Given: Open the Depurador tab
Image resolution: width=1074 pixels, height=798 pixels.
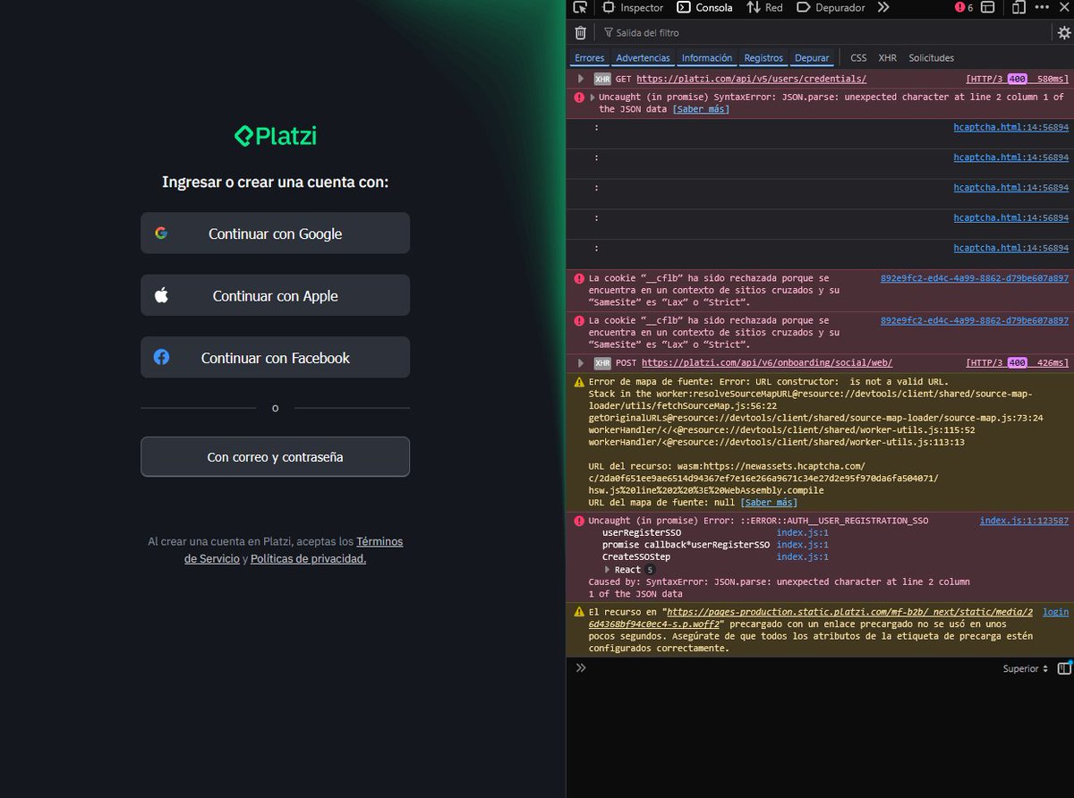Looking at the screenshot, I should (831, 7).
